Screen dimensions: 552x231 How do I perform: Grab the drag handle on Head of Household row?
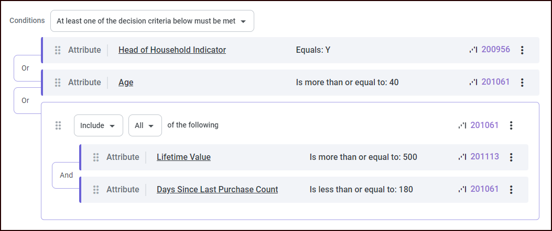58,50
